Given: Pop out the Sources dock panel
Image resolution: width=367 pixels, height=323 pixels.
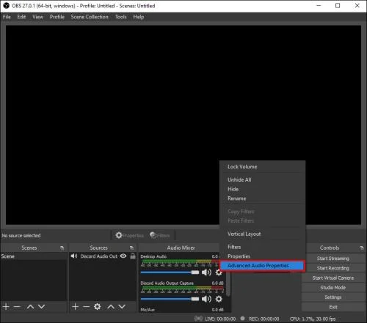Looking at the screenshot, I should (131, 248).
